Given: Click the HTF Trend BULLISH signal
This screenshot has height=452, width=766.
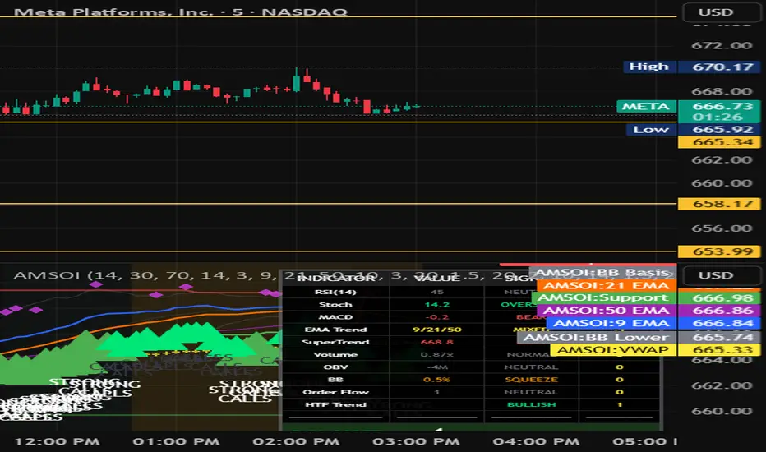Looking at the screenshot, I should tap(532, 404).
